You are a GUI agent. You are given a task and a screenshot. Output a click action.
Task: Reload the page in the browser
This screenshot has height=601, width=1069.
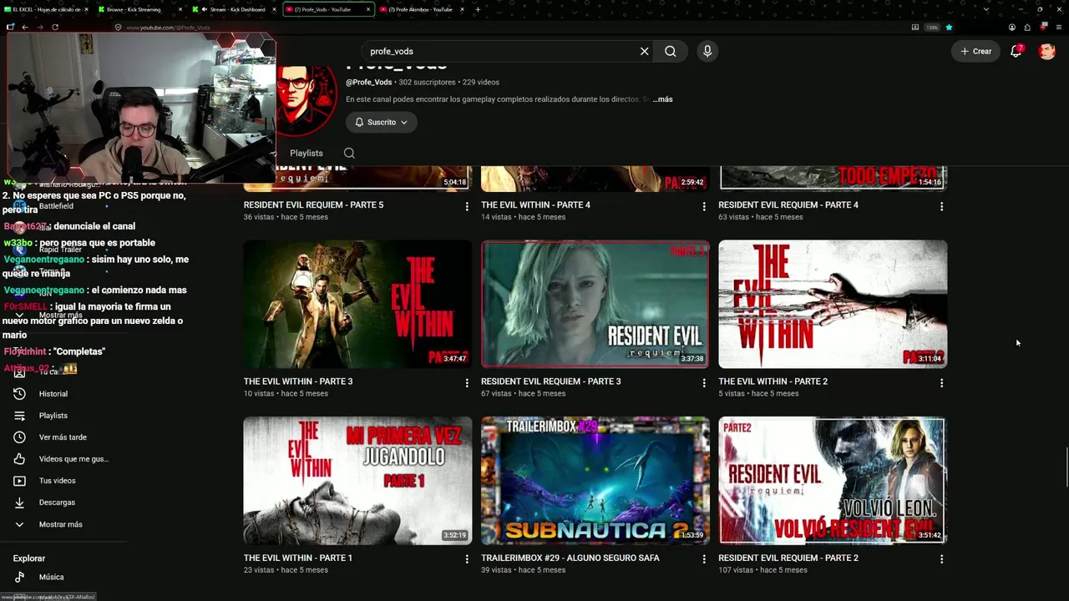click(x=55, y=27)
